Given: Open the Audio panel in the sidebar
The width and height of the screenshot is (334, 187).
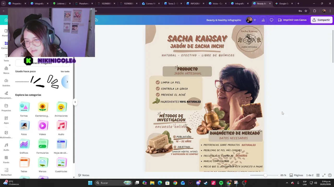Looking at the screenshot, I should coord(6,147).
